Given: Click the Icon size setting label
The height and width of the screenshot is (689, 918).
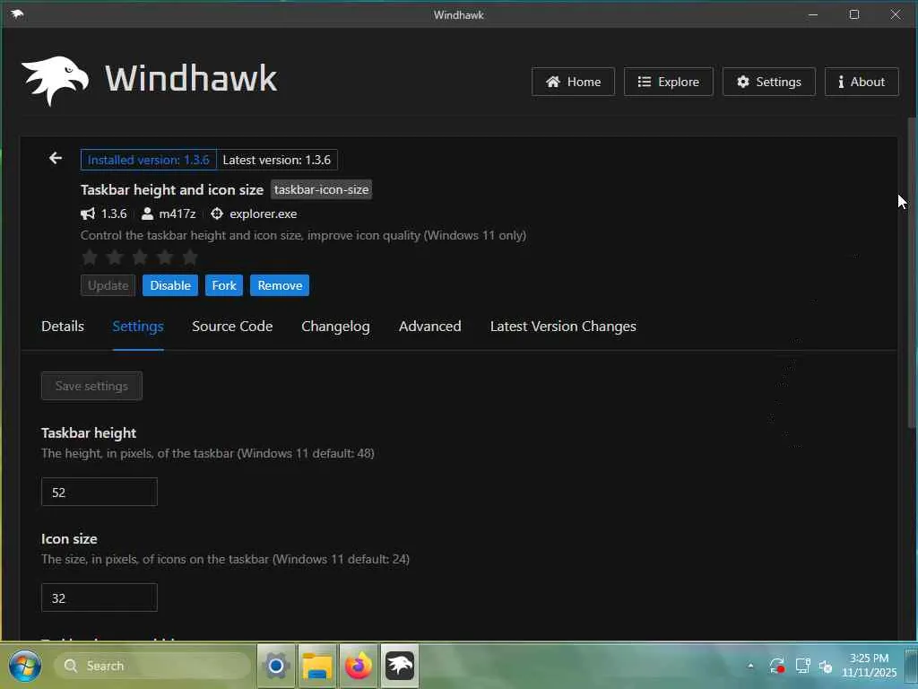Looking at the screenshot, I should coord(69,539).
